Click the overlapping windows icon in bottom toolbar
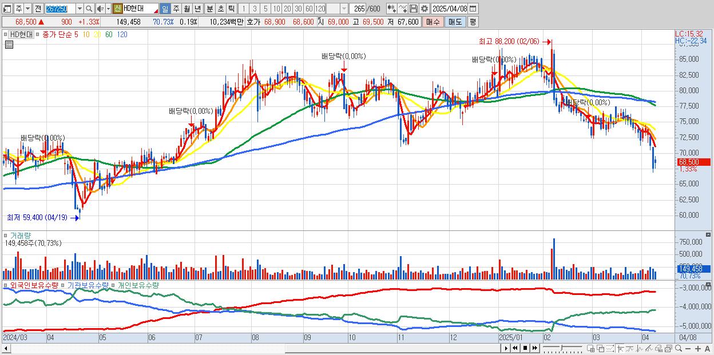Viewport: 714px width, 355px height. point(601,349)
